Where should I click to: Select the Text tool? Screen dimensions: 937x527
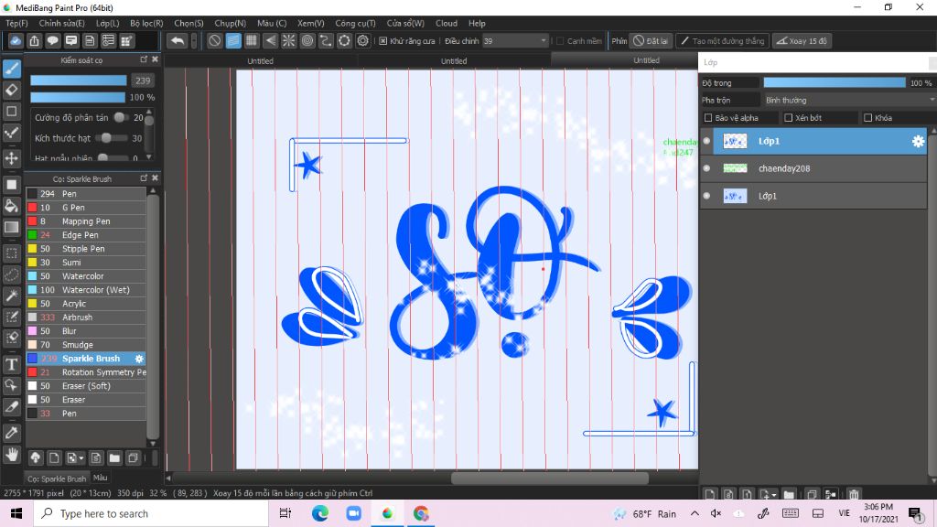(x=11, y=364)
